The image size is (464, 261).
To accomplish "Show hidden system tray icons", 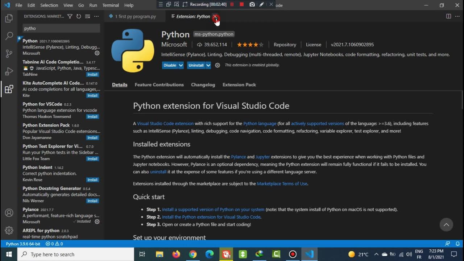I will (x=376, y=254).
